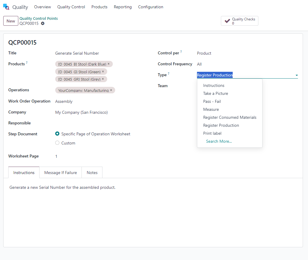The height and width of the screenshot is (260, 308).
Task: Click the help question mark next to Products
Action: click(x=27, y=63)
